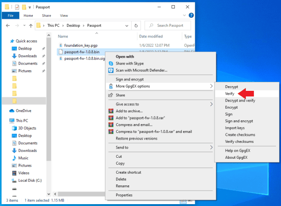The width and height of the screenshot is (281, 206).
Task: Click the Share arrow icon in the context menu
Action: pyautogui.click(x=111, y=95)
